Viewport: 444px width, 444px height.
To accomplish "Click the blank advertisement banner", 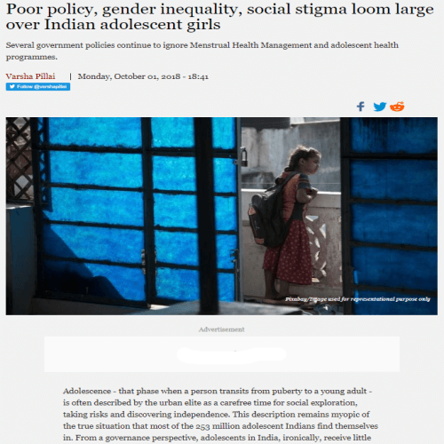I will pos(222,354).
